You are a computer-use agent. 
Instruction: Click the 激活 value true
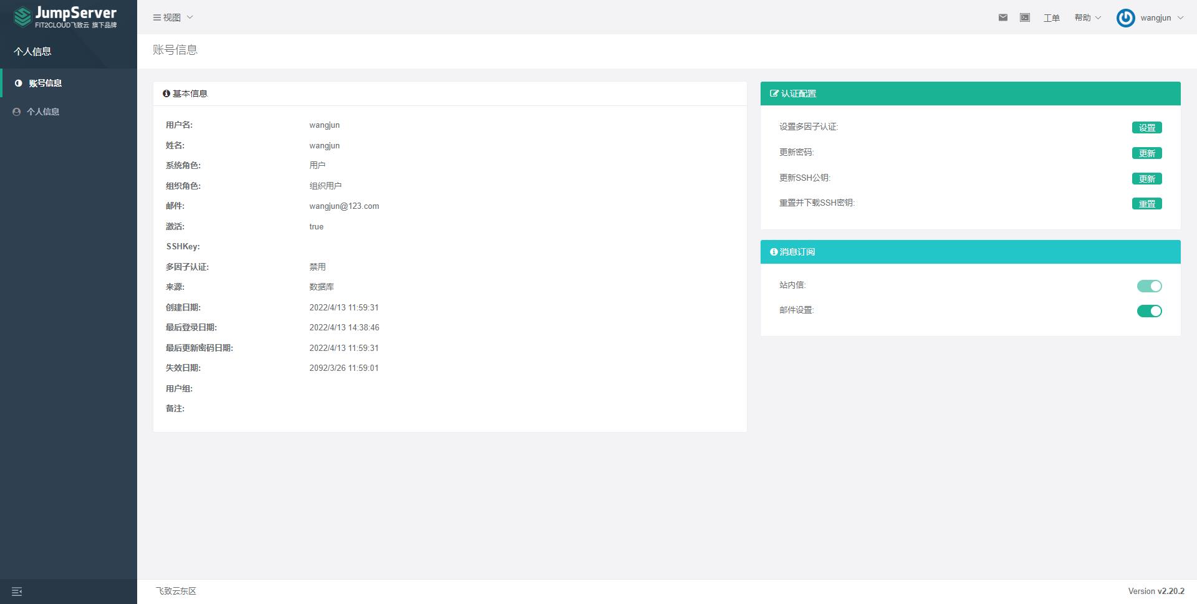316,227
